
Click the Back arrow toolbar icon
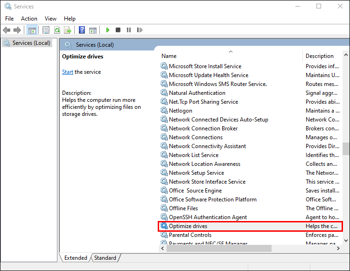pyautogui.click(x=7, y=30)
